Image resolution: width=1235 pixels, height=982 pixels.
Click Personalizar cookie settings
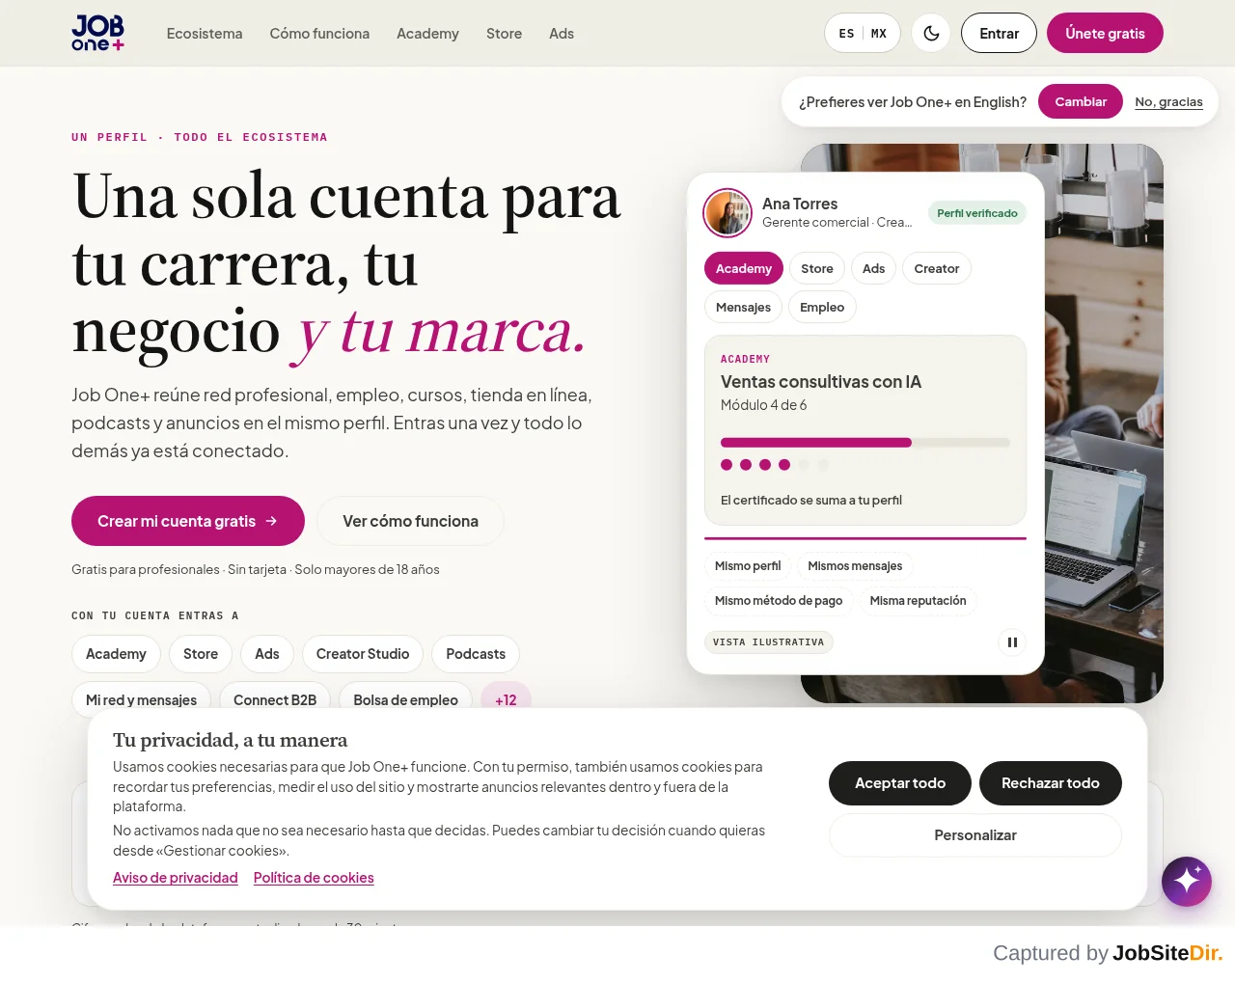coord(975,835)
